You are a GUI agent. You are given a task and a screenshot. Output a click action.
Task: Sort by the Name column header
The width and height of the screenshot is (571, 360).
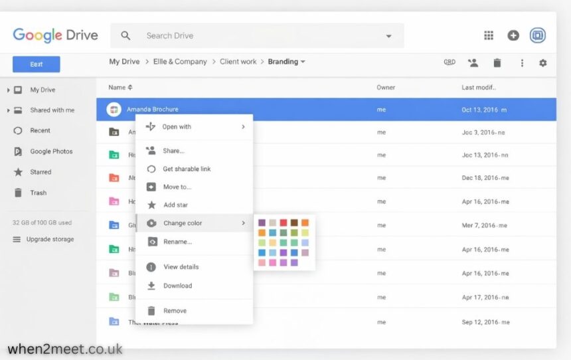(x=120, y=88)
